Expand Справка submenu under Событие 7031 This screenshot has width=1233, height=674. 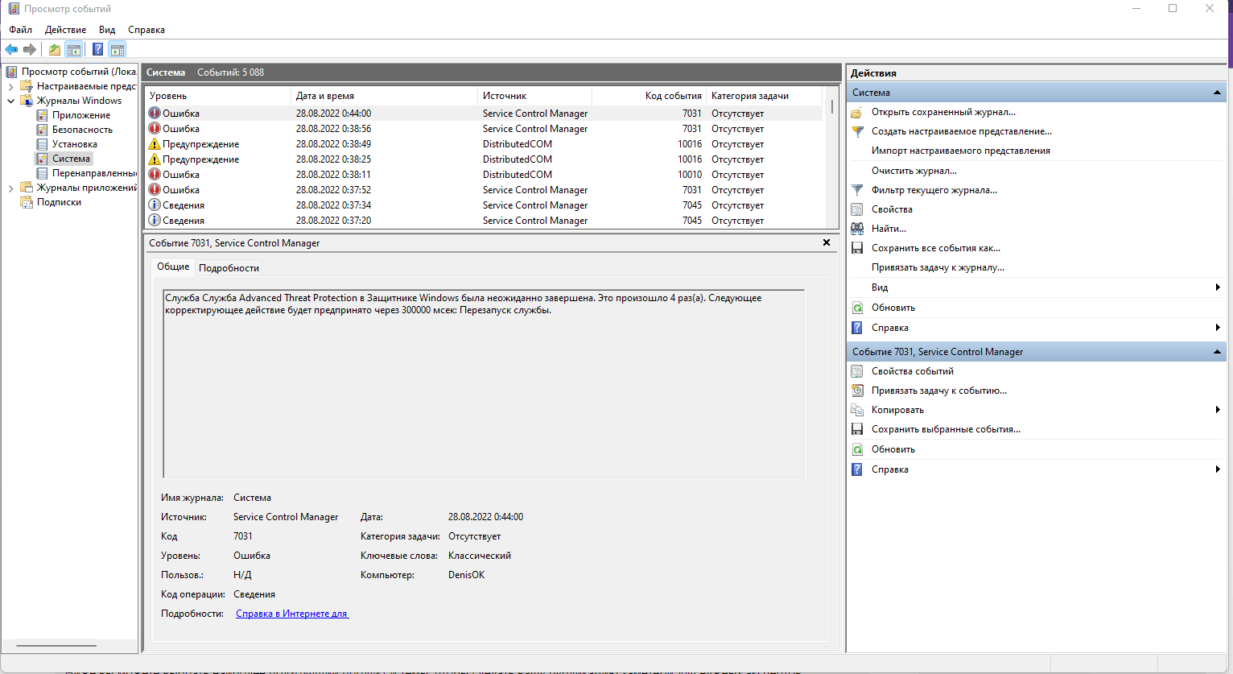pyautogui.click(x=1218, y=469)
